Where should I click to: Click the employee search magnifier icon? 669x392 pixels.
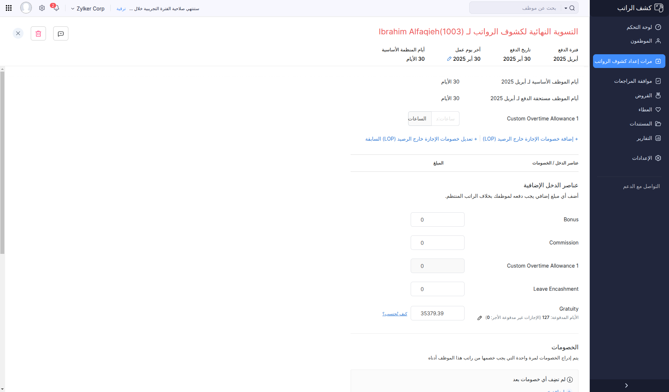(572, 8)
